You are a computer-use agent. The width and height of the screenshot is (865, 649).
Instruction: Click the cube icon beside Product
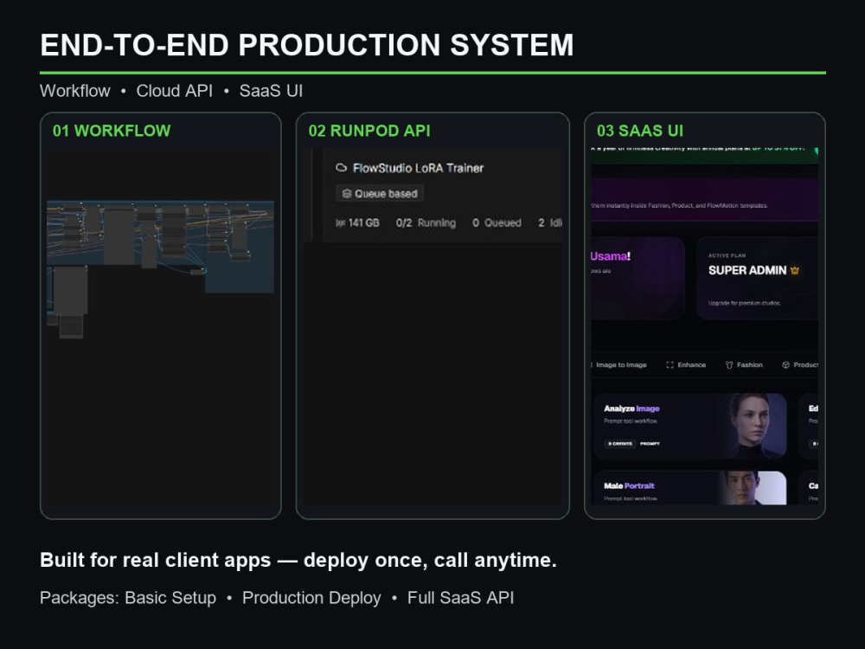tap(785, 365)
